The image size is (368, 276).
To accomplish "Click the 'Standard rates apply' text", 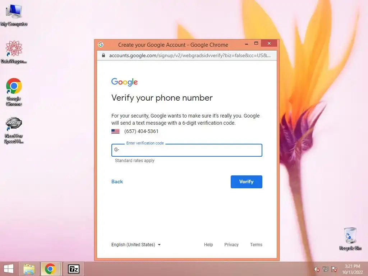I will [x=135, y=161].
